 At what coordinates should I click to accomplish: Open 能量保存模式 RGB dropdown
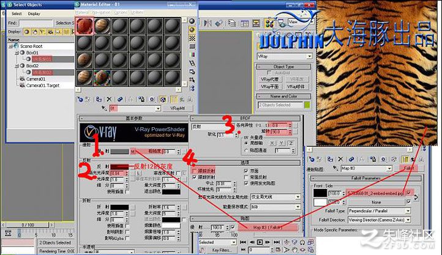pyautogui.click(x=298, y=207)
